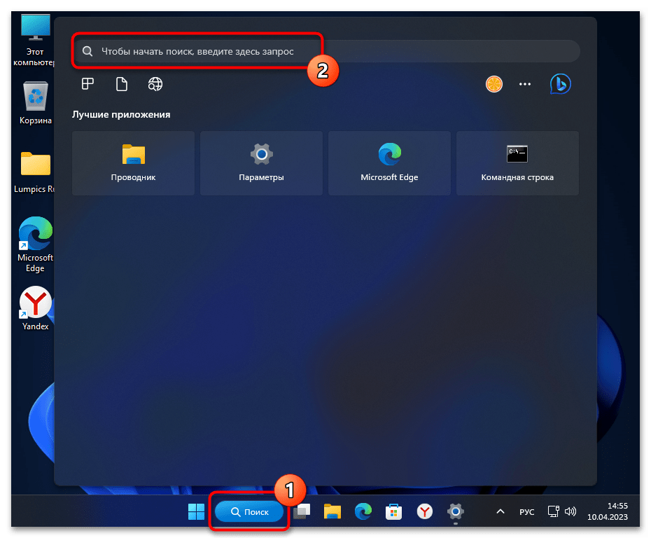Open the Apps filter icon in search
Screen dimensions: 651x538
point(87,84)
